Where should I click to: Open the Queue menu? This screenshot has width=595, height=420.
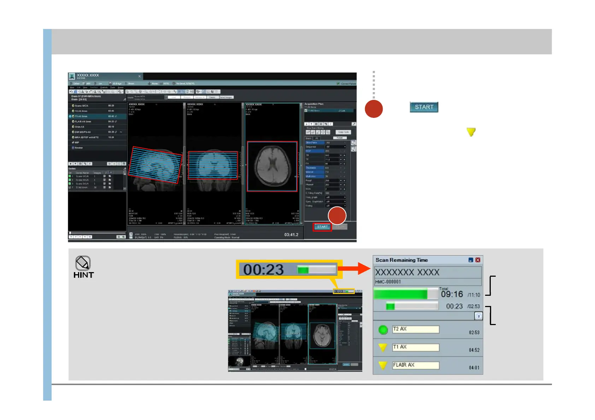[x=120, y=88]
